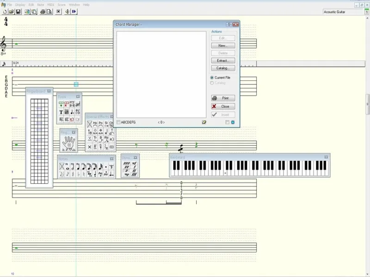Open the Score menu

[x=62, y=5]
